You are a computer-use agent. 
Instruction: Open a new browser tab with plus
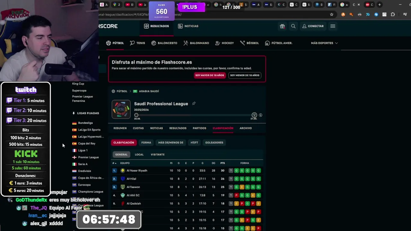(x=380, y=5)
